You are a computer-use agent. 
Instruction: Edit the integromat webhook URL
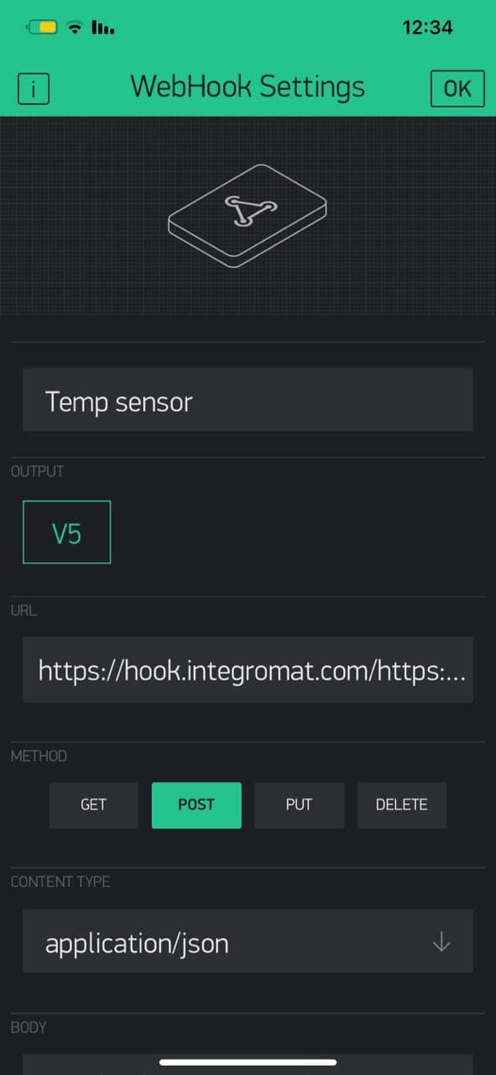[x=248, y=669]
